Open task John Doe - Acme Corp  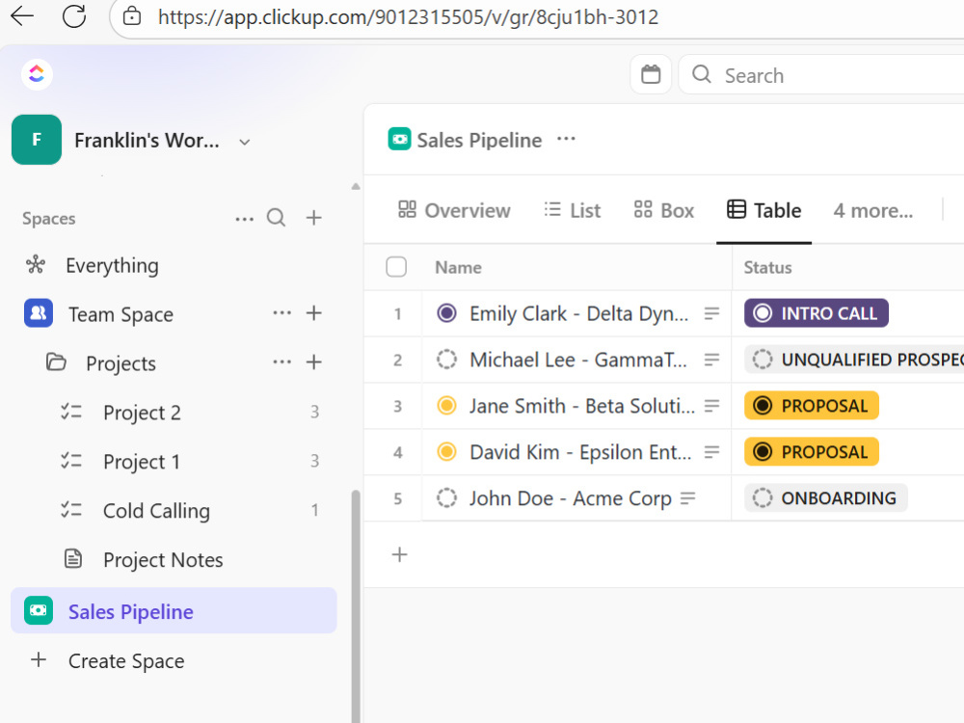click(571, 498)
